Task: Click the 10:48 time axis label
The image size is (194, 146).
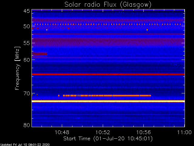Action: point(62,132)
